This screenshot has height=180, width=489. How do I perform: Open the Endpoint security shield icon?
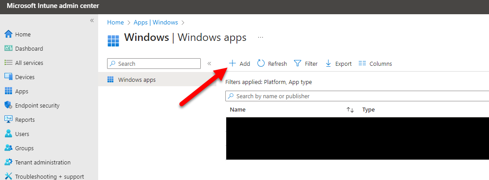(8, 105)
